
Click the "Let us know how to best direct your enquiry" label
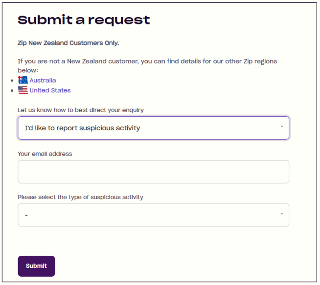point(81,110)
